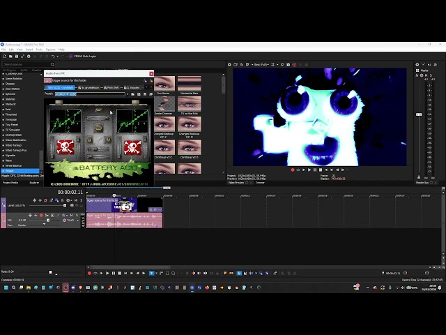
Task: Click the Master bus volume fader
Action: 419,114
